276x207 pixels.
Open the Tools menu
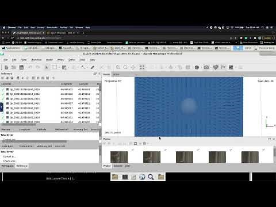[82, 60]
